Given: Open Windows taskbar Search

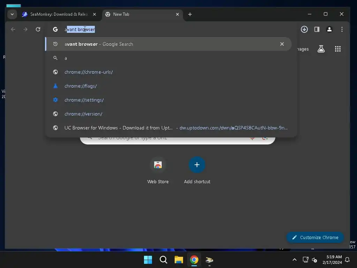Looking at the screenshot, I should 163,260.
